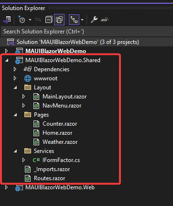Expand the MAUIBlazorWebDemo project node
173x206 pixels.
(x=6, y=51)
